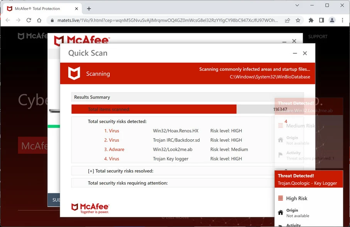Open the extensions puzzle icon
Screen dimensions: 350x227
coord(311,20)
